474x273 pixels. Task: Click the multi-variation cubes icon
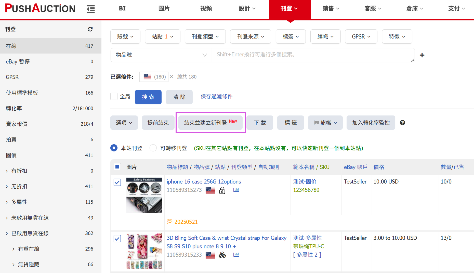tap(222, 255)
